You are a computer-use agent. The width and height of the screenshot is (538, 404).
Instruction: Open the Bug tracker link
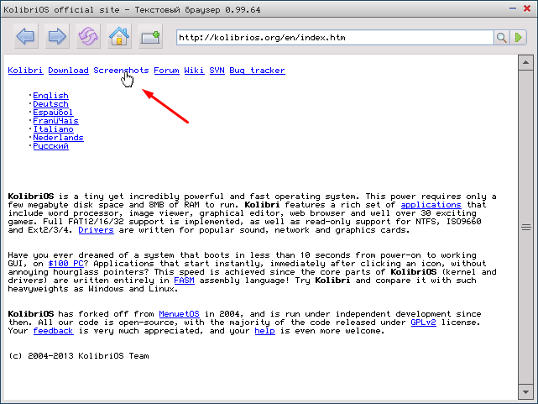click(x=257, y=71)
